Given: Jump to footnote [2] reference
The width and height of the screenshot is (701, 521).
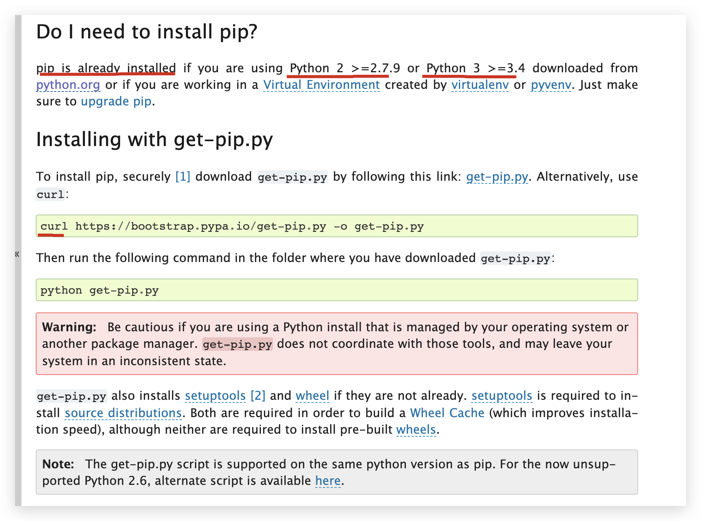Looking at the screenshot, I should [258, 396].
